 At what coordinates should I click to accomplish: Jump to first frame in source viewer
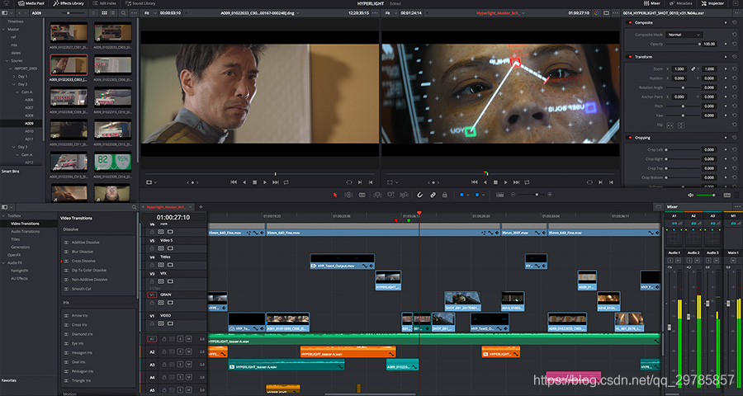pos(234,181)
